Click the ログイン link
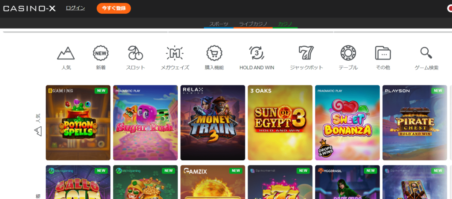The height and width of the screenshot is (199, 452). click(x=75, y=8)
